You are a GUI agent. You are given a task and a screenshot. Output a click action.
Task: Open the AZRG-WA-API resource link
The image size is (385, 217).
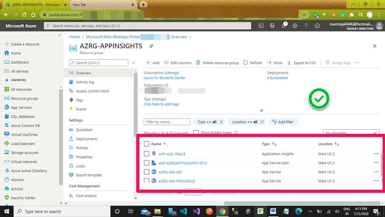[170, 172]
